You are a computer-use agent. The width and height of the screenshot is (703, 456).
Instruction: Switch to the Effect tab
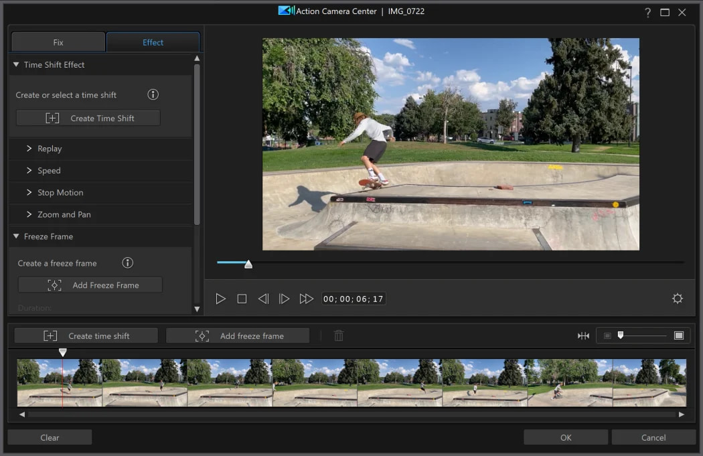point(153,42)
